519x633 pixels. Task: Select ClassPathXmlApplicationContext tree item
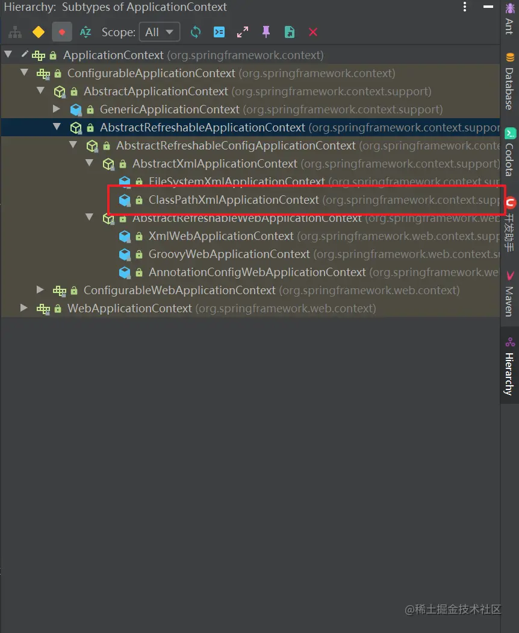coord(250,200)
